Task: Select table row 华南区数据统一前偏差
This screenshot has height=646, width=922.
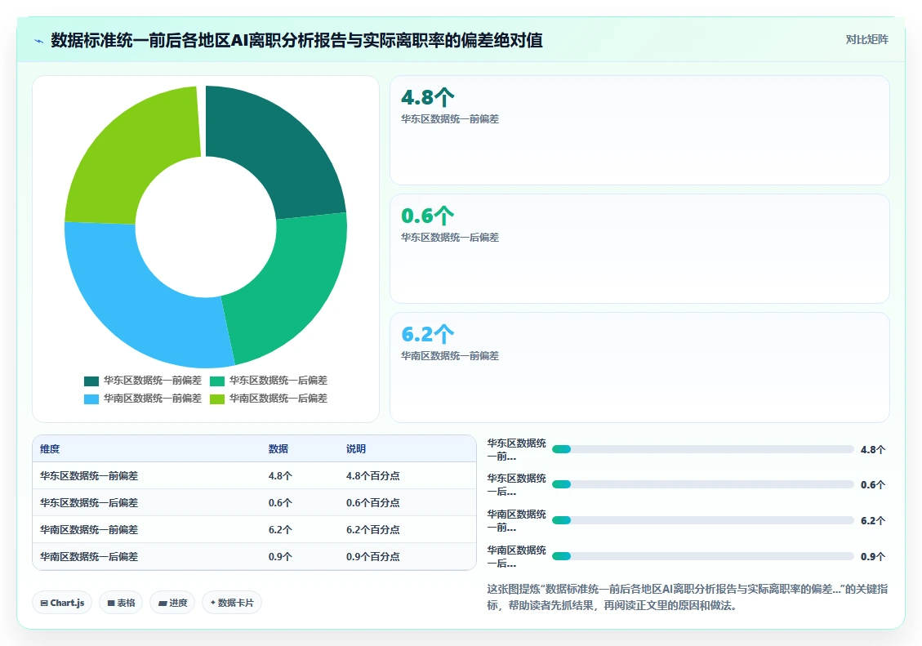Action: pos(254,529)
